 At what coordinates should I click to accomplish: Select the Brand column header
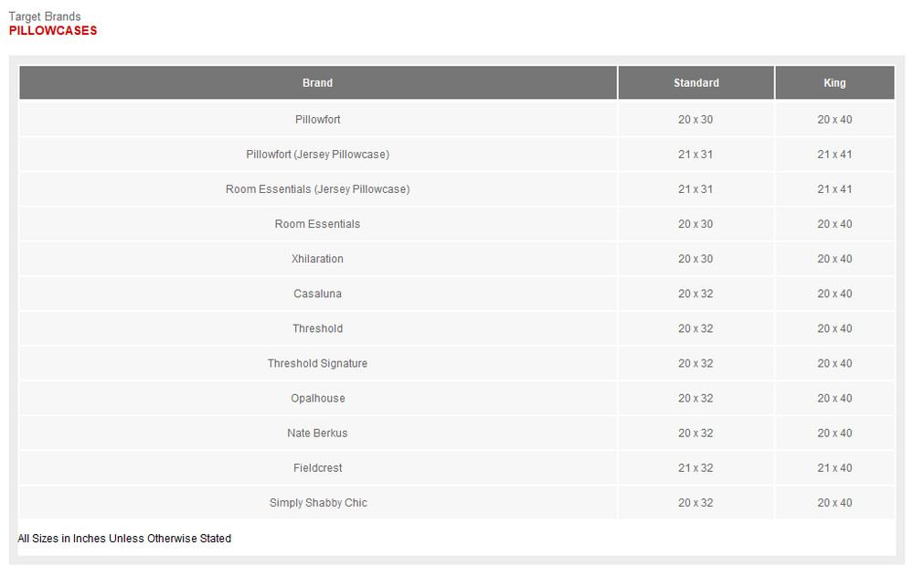317,83
